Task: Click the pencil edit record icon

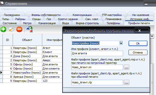Action: (11, 29)
